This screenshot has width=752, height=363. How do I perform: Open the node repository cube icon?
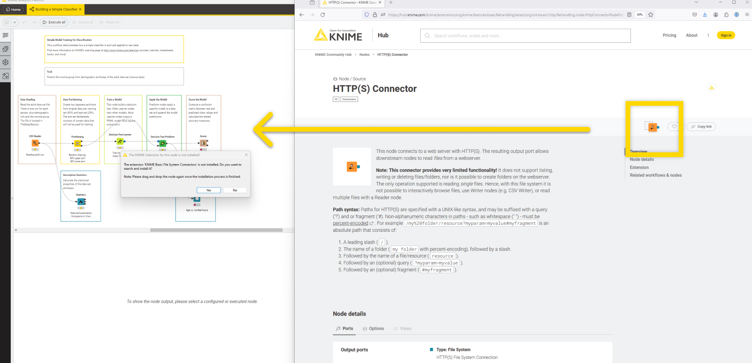pyautogui.click(x=6, y=62)
